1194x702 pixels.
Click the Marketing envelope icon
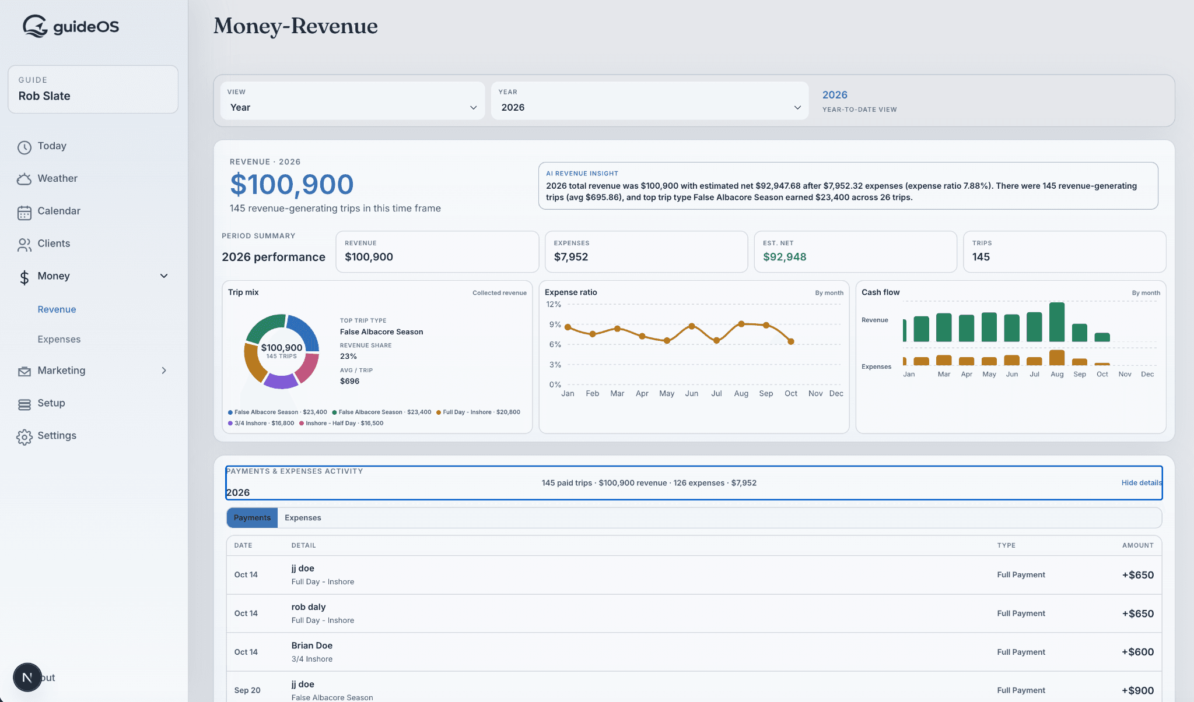point(24,372)
